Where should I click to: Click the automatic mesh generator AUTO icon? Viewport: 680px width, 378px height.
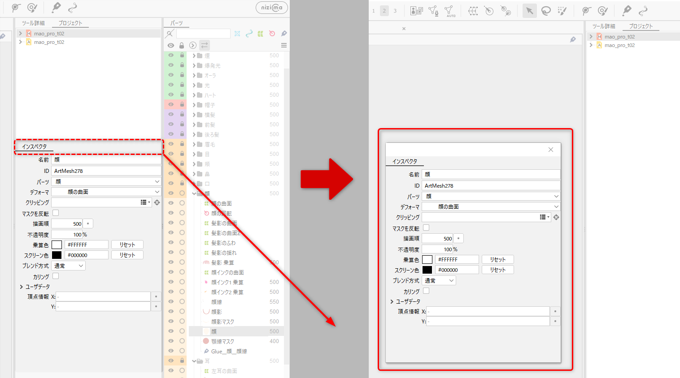pos(449,11)
